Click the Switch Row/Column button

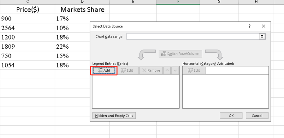pos(180,54)
